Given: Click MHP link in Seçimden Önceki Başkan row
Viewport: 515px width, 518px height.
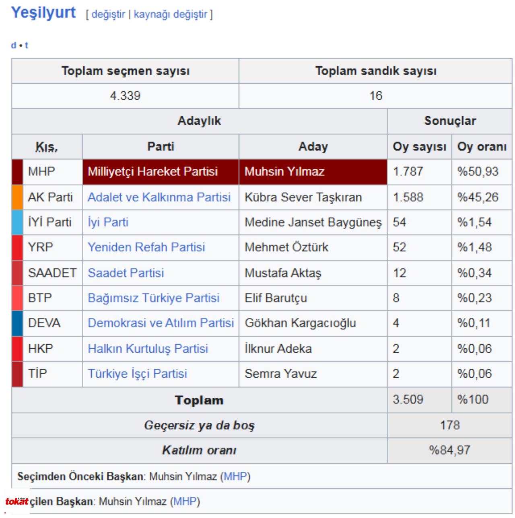Looking at the screenshot, I should coord(235,477).
